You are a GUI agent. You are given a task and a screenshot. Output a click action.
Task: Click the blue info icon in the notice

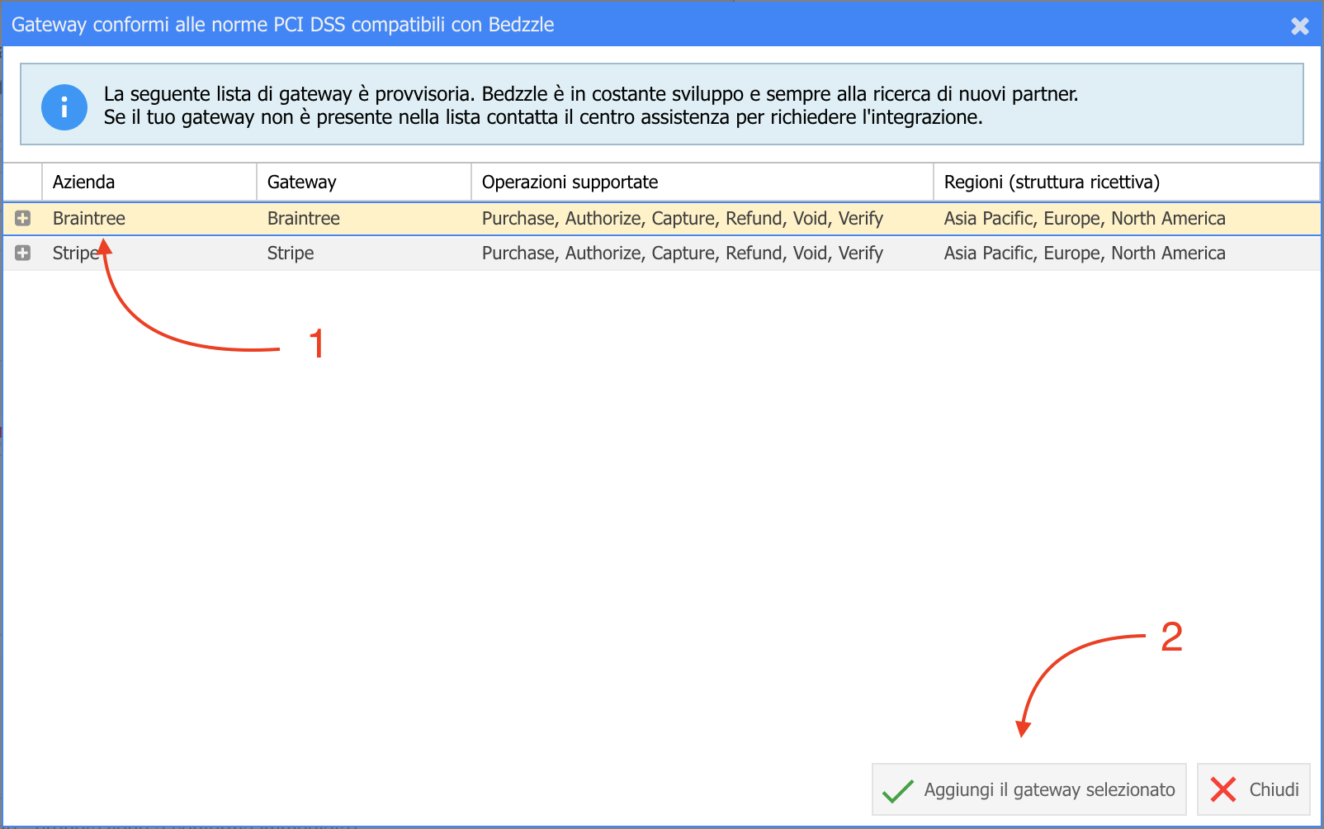pos(64,107)
